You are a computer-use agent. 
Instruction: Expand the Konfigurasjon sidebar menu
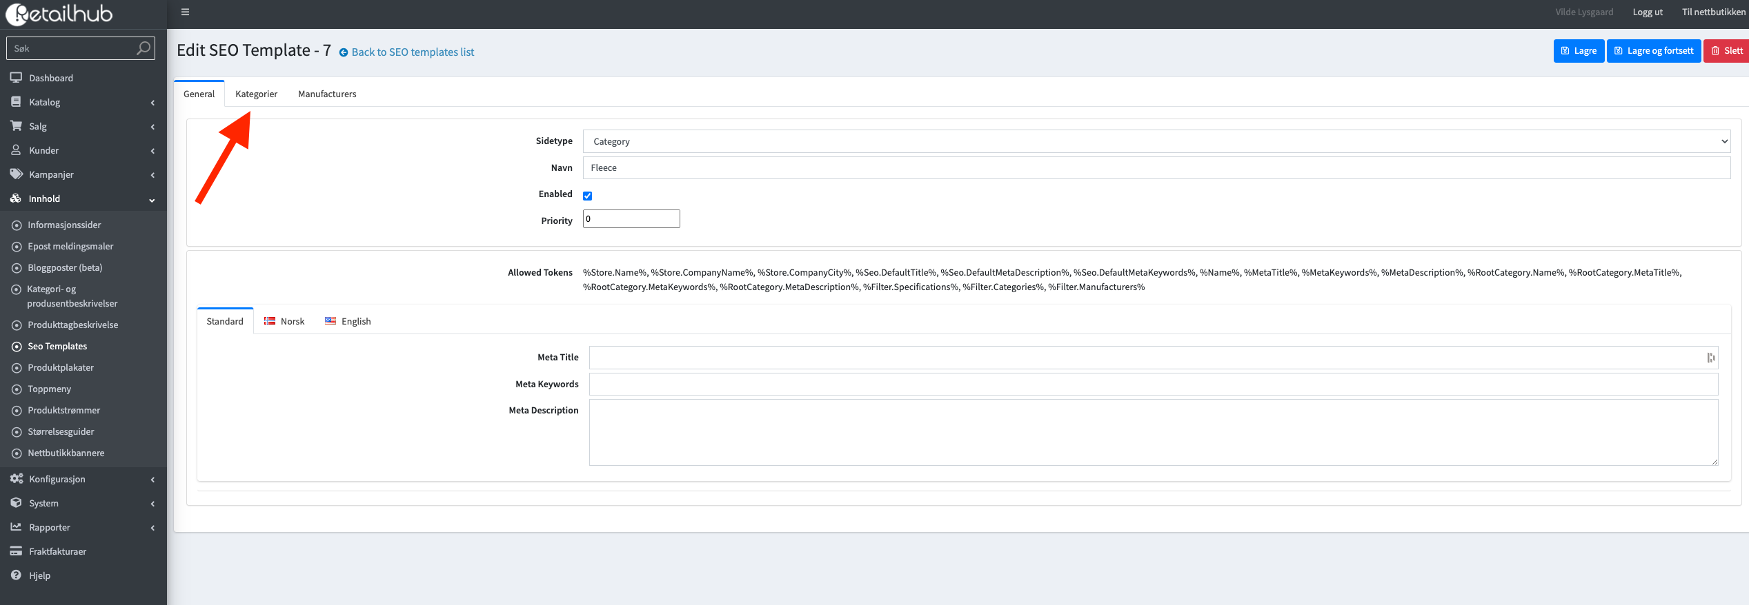pos(57,479)
